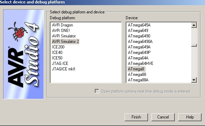
Task: Choose ATmega88A device
Action: pyautogui.click(x=138, y=80)
